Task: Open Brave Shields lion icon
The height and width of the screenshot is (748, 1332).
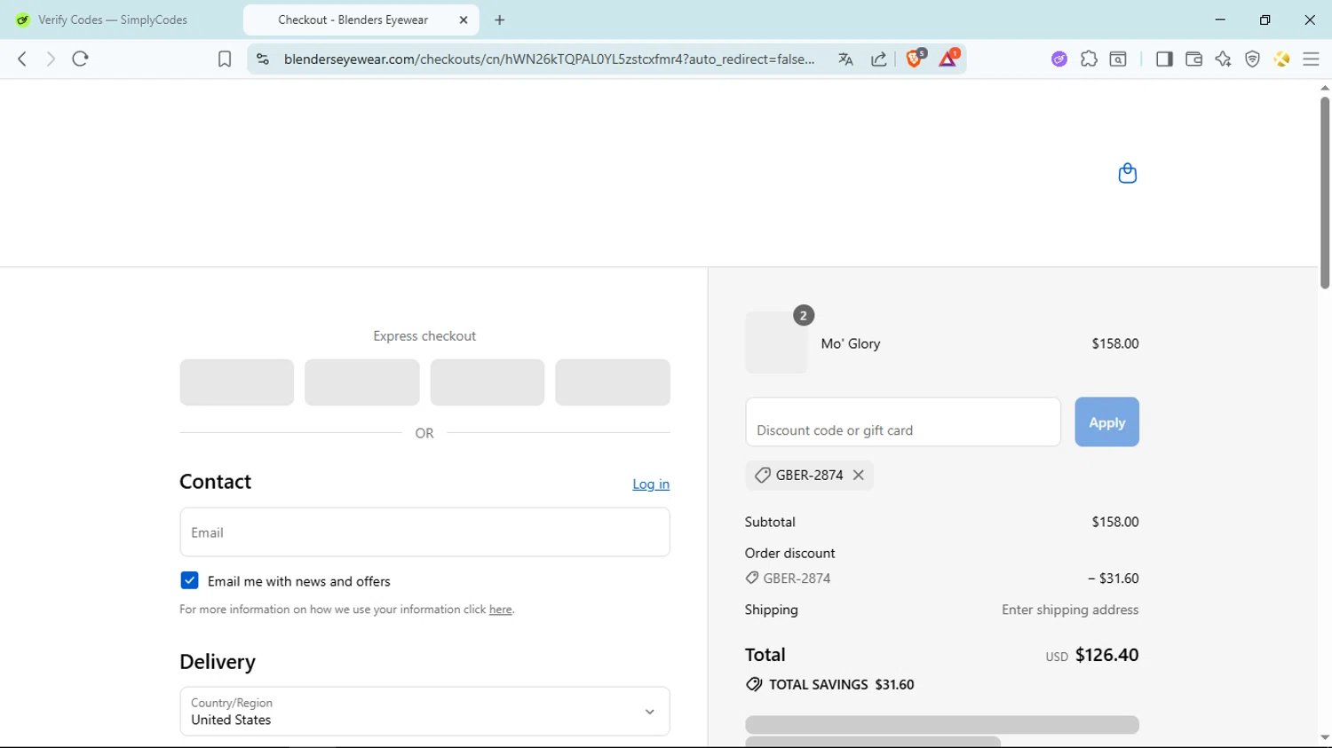Action: pos(915,59)
